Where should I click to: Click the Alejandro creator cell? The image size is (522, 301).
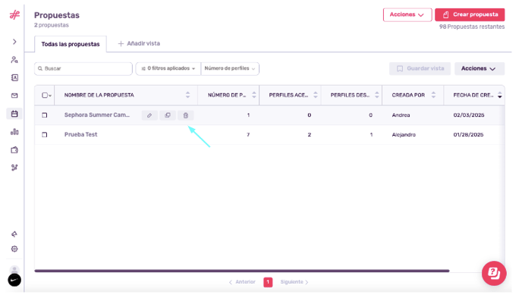click(404, 135)
